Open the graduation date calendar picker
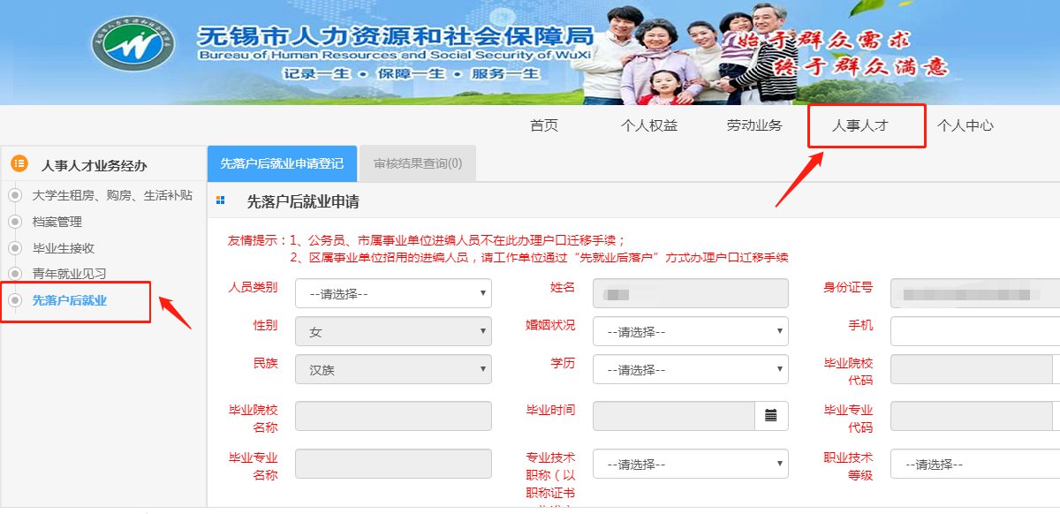The height and width of the screenshot is (514, 1060). click(x=771, y=416)
